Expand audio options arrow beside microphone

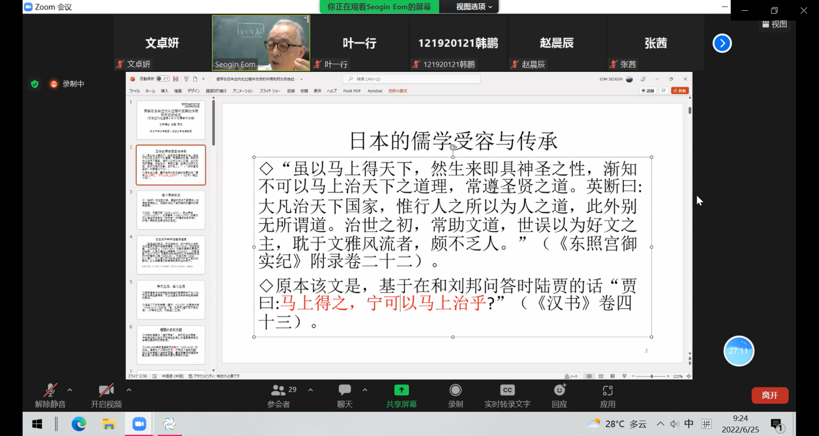pos(70,390)
